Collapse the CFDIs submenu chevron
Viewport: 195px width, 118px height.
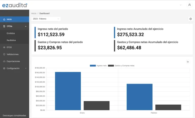26,26
